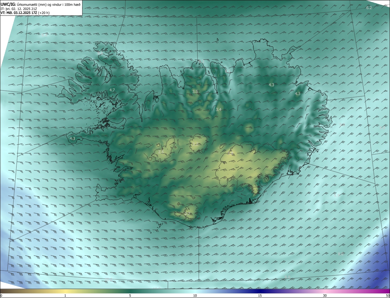
Task: Click the 4.7 value label on the Westfjords
Action: tap(112, 90)
